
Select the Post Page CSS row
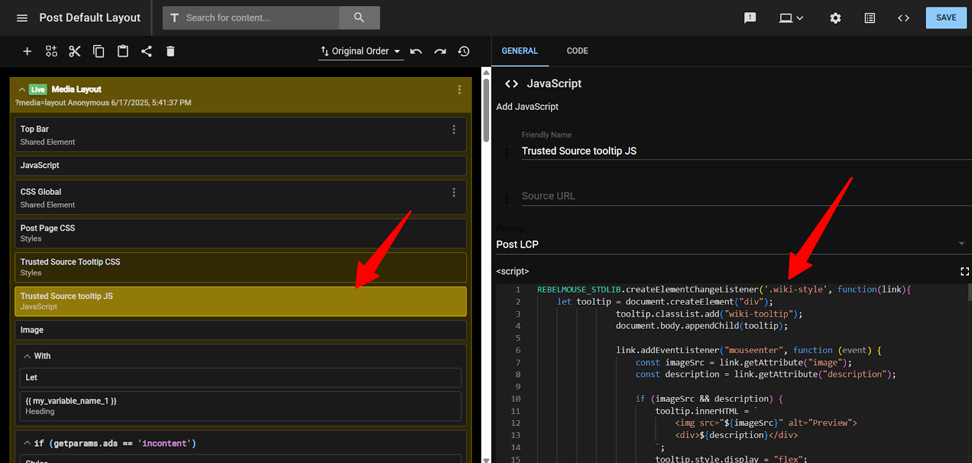point(241,233)
